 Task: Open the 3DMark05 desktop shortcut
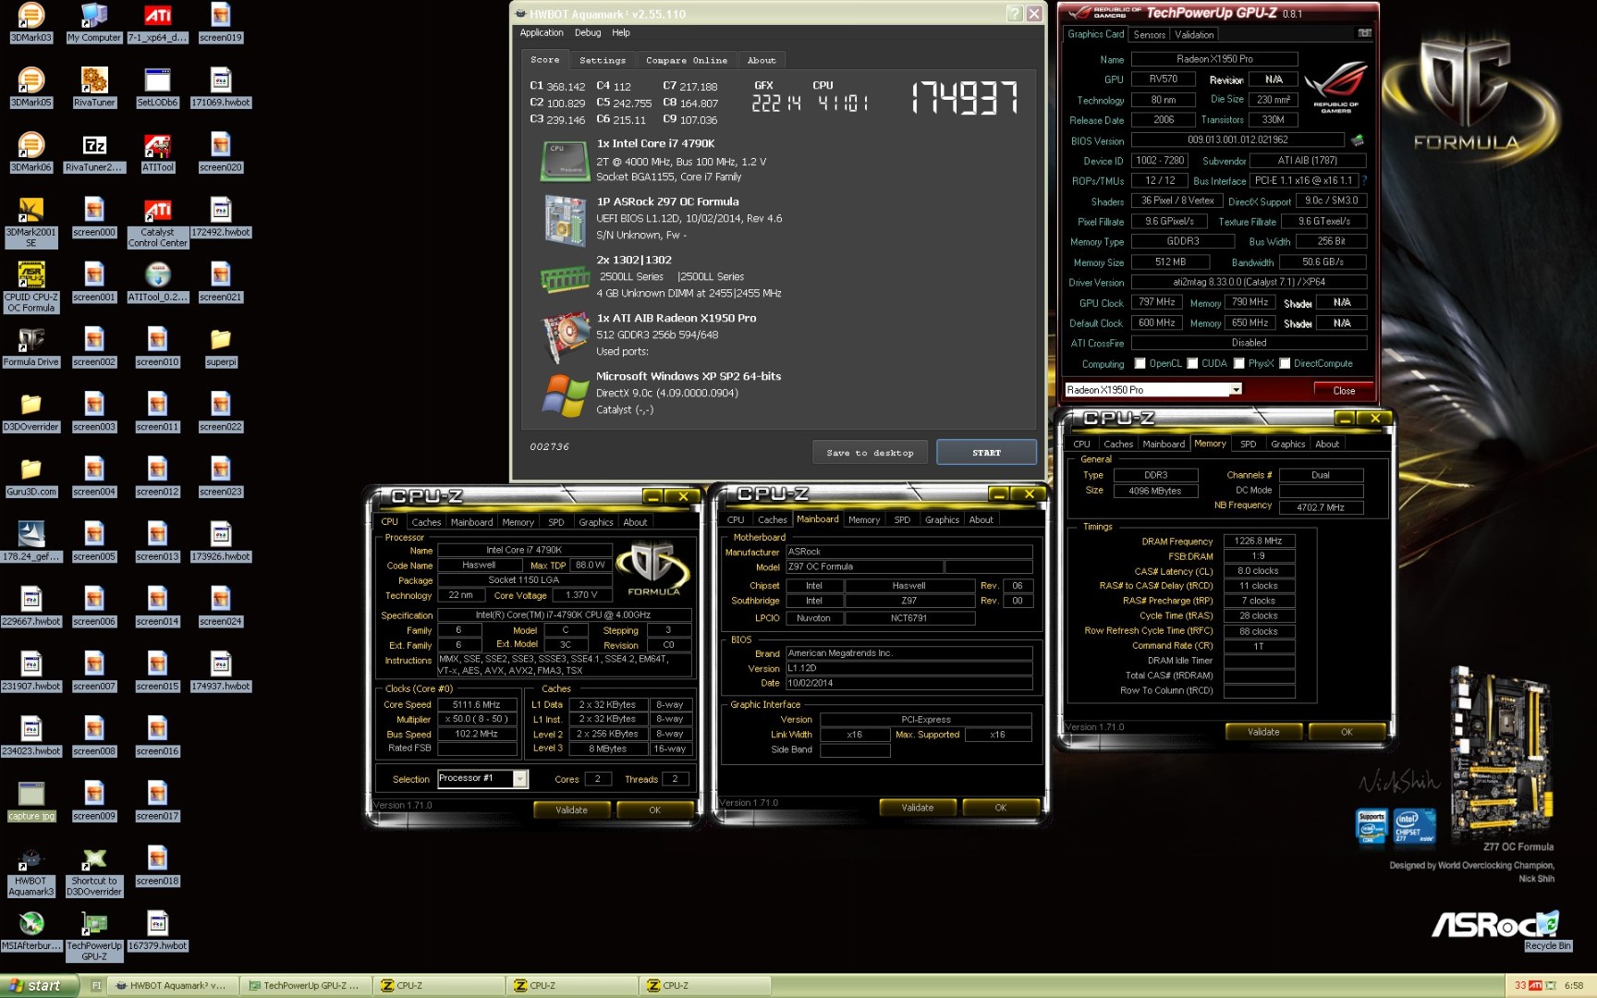click(31, 88)
